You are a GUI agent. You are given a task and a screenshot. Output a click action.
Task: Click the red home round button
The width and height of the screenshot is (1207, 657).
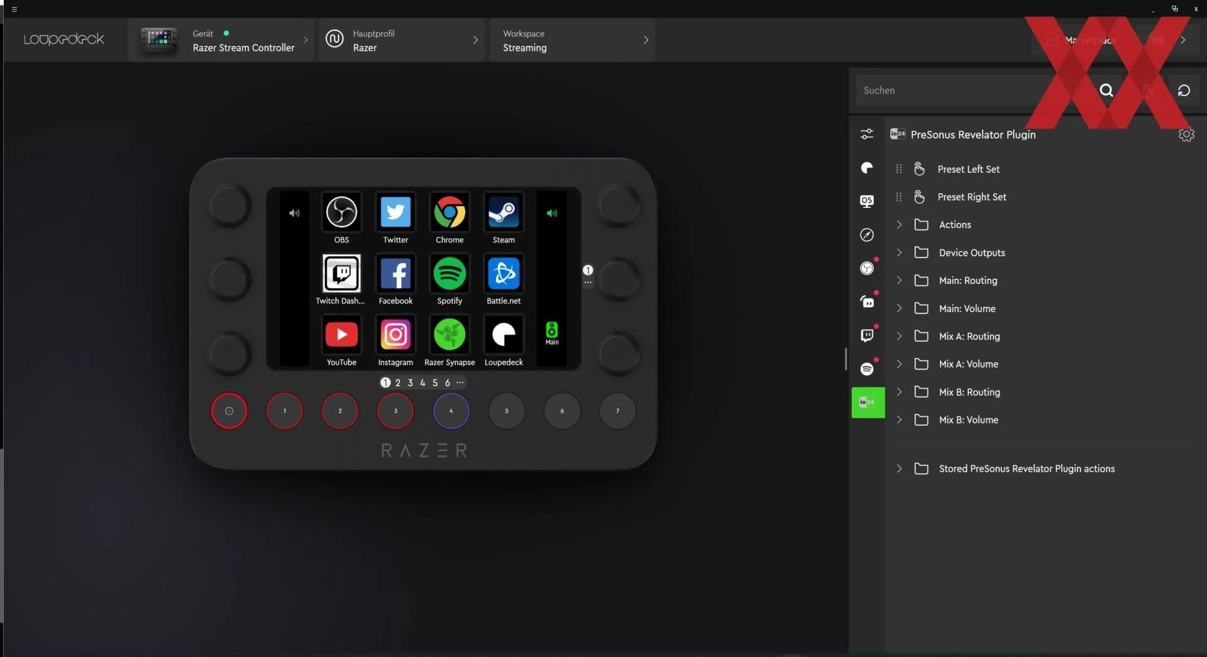tap(229, 411)
